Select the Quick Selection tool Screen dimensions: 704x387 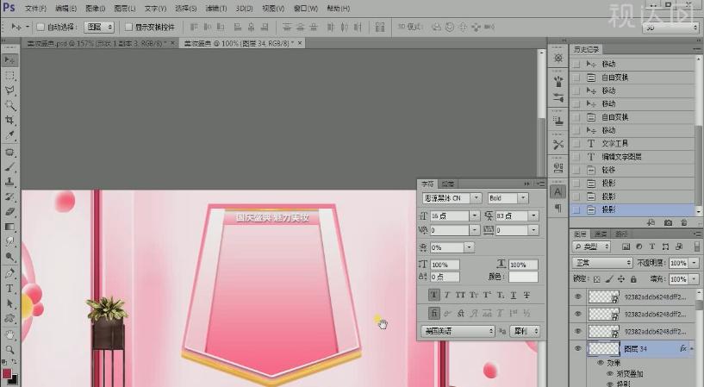click(9, 105)
